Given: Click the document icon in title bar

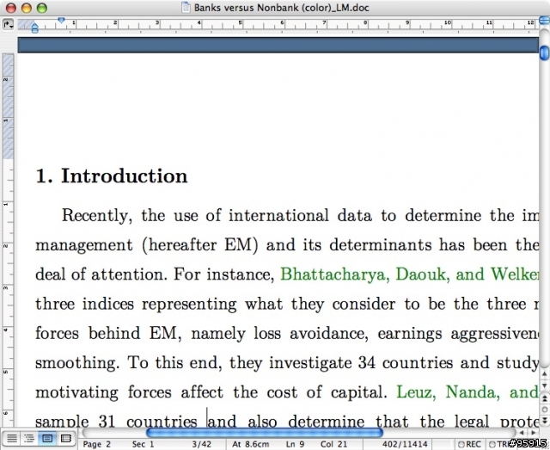Looking at the screenshot, I should [x=186, y=8].
